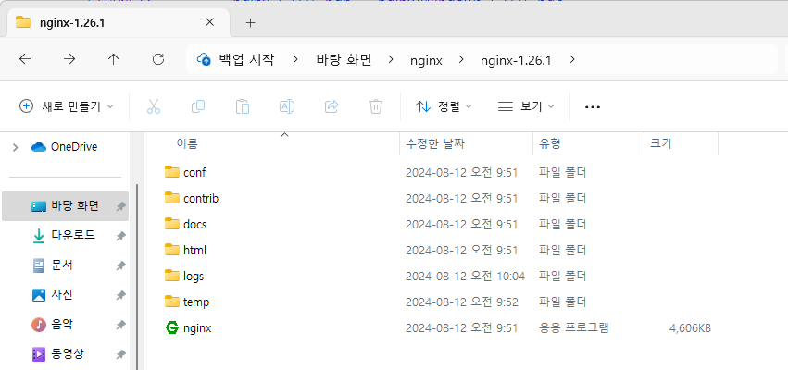Click the pin icon beside 사진
788x370 pixels.
(120, 295)
